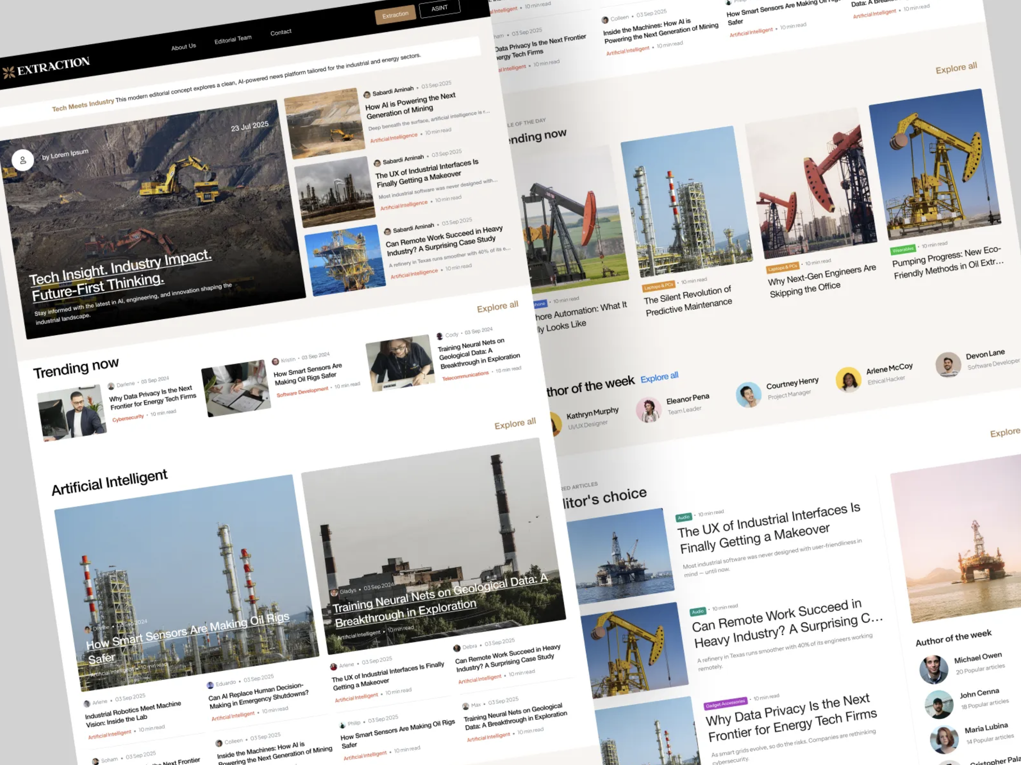The image size is (1021, 765).
Task: Click Devon Lane's author avatar
Action: (948, 364)
